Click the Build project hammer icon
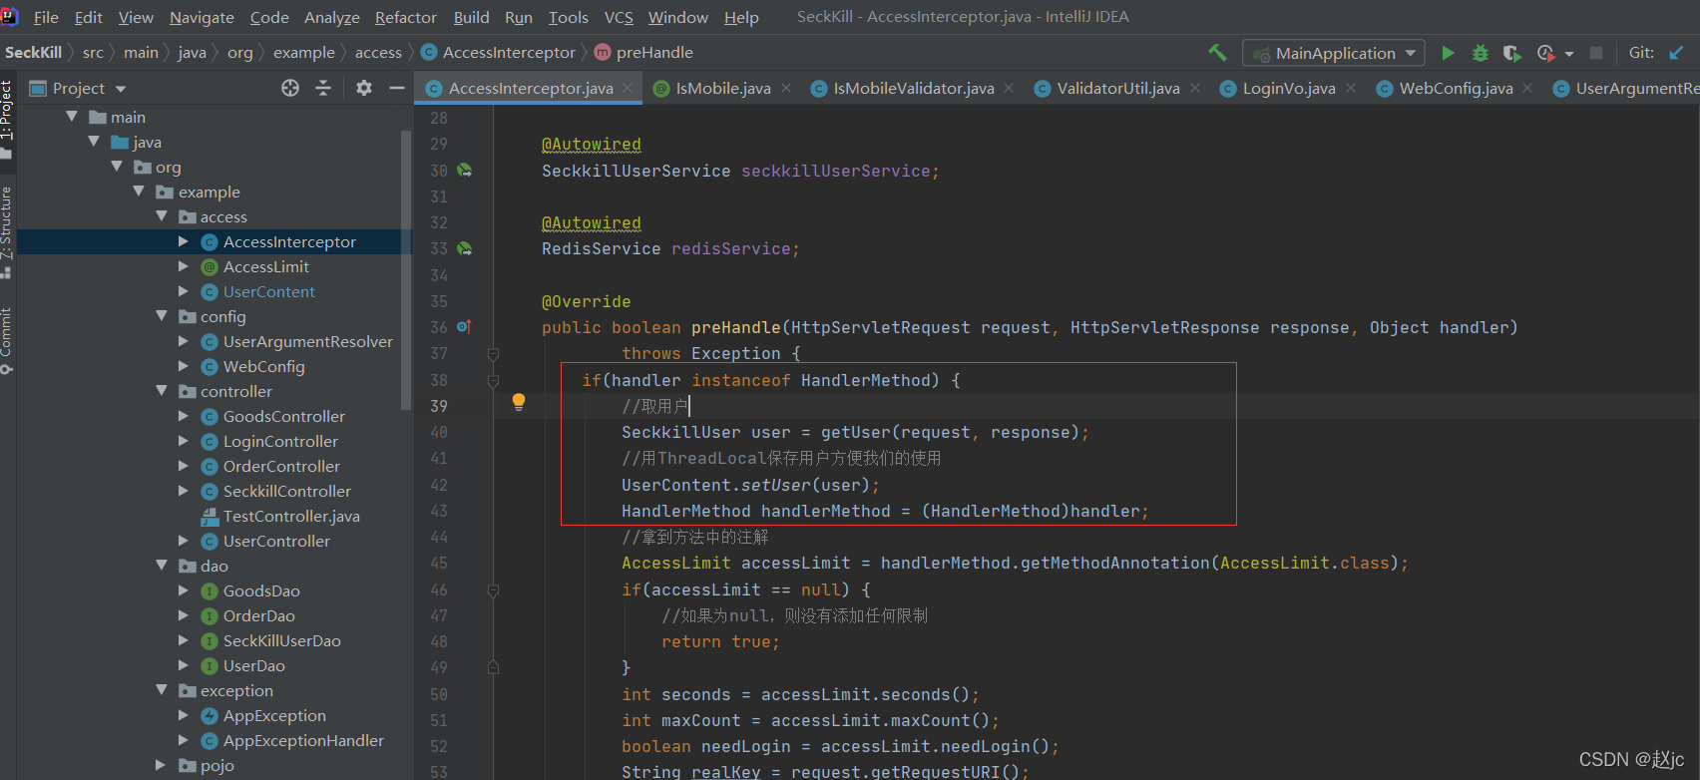1700x780 pixels. tap(1217, 53)
